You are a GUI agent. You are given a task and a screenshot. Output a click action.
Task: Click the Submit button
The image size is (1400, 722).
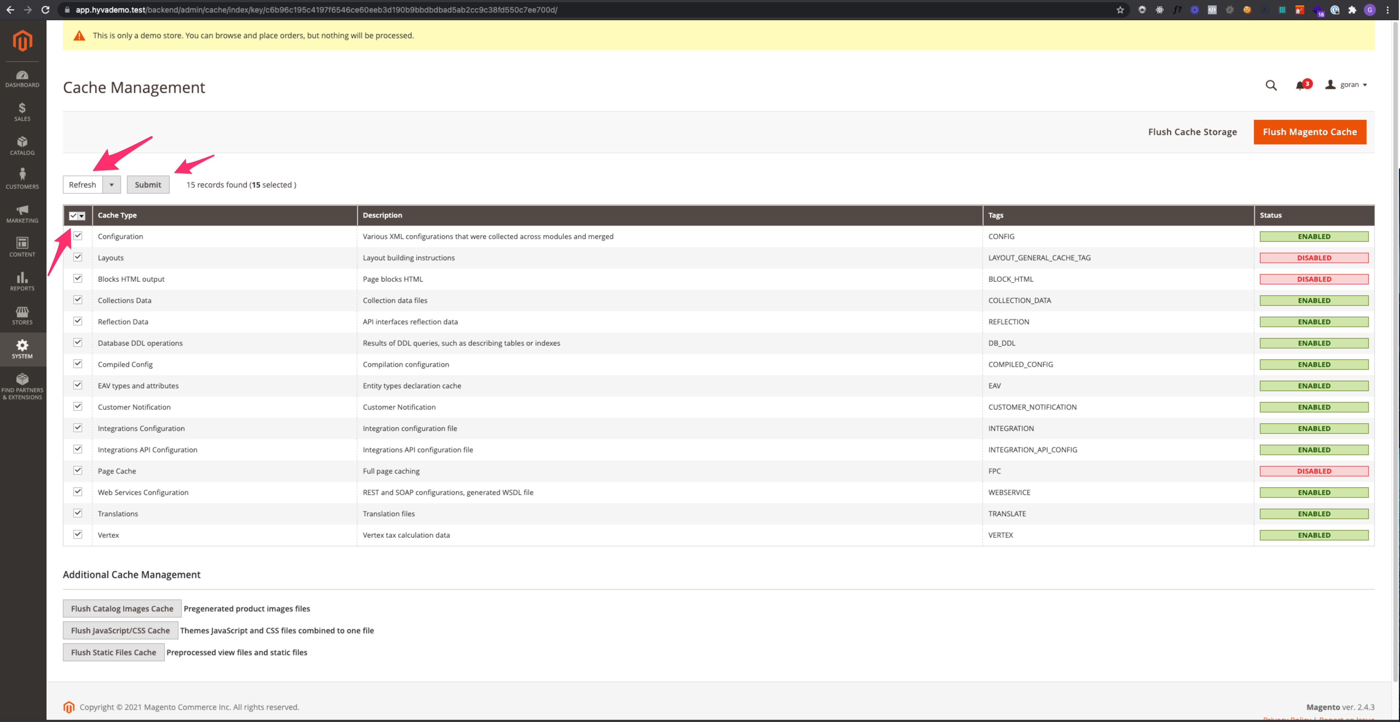point(148,185)
